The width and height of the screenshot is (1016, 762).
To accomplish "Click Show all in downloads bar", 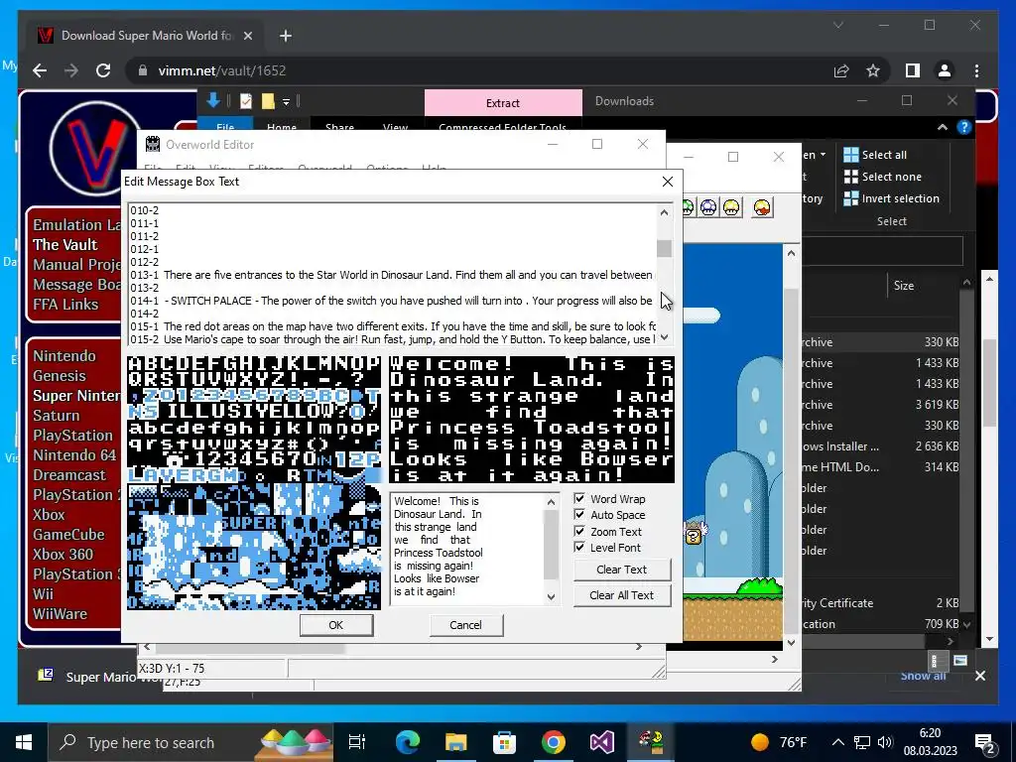I will pos(923,676).
